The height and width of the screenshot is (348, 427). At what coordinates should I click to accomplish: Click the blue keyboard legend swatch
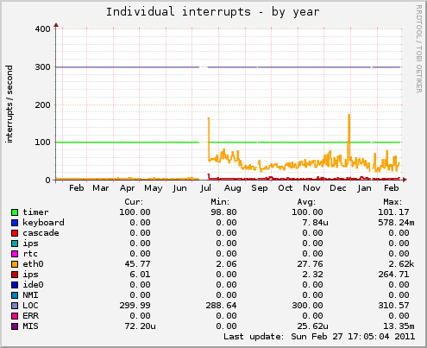point(15,223)
